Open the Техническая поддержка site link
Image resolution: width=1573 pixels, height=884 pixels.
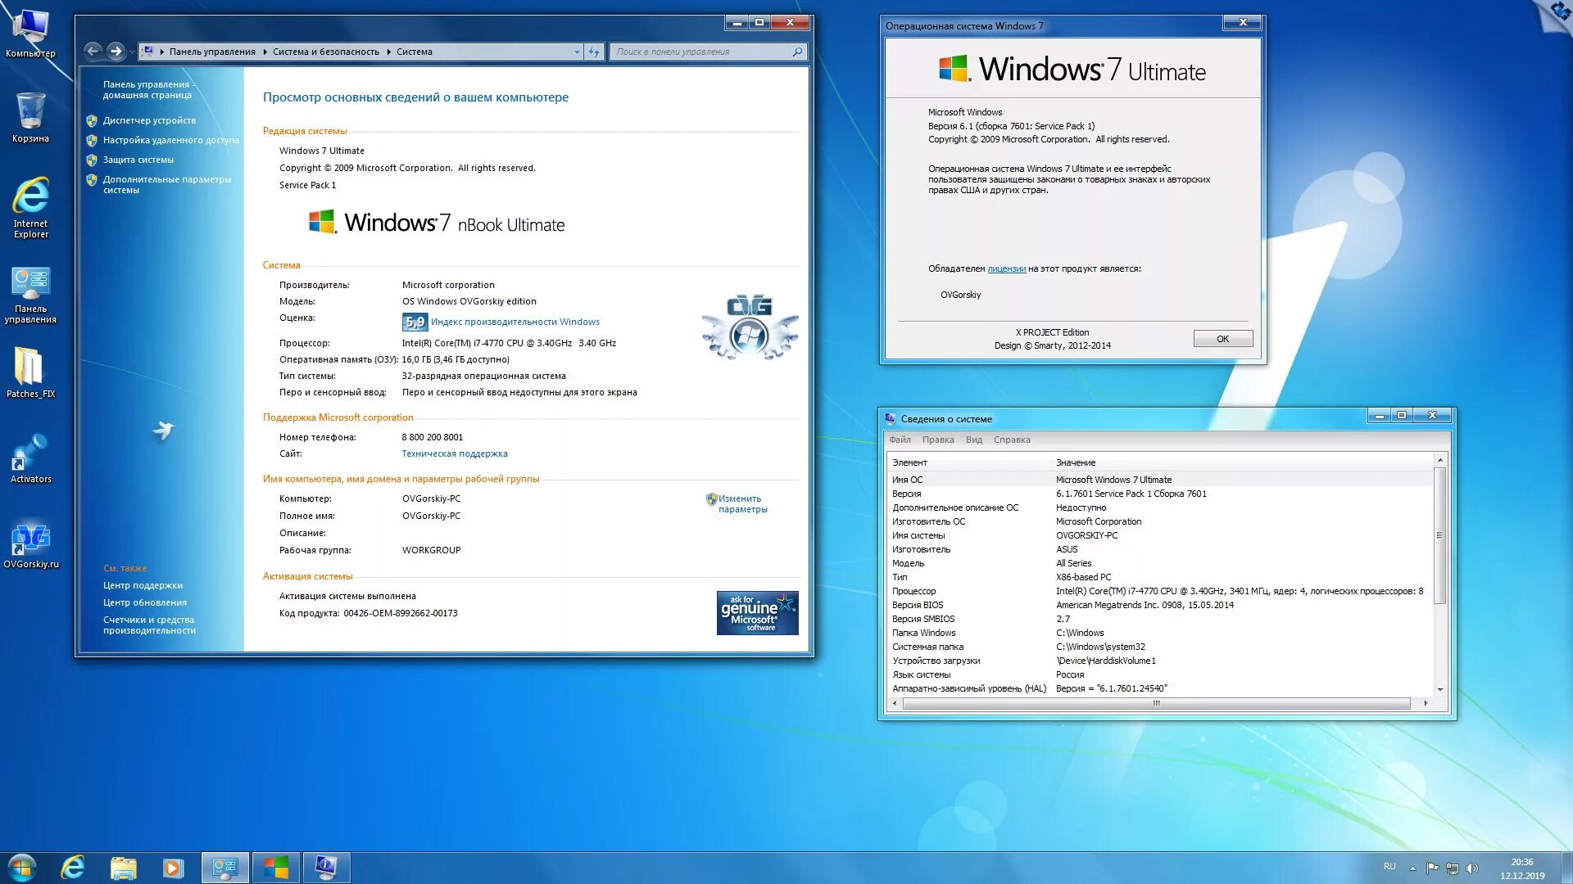click(x=455, y=453)
